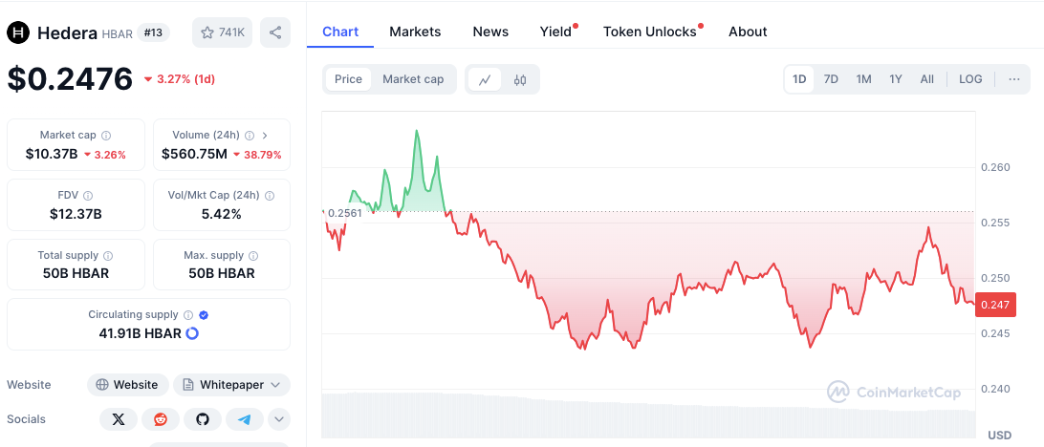The height and width of the screenshot is (447, 1044).
Task: Click the 0.247 current price tag
Action: pyautogui.click(x=995, y=305)
